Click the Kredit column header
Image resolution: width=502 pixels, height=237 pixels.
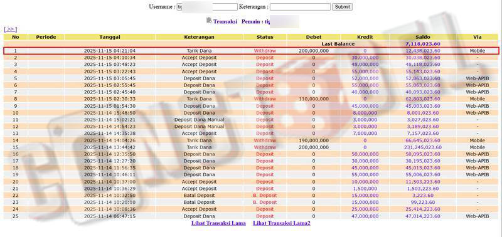pos(365,37)
